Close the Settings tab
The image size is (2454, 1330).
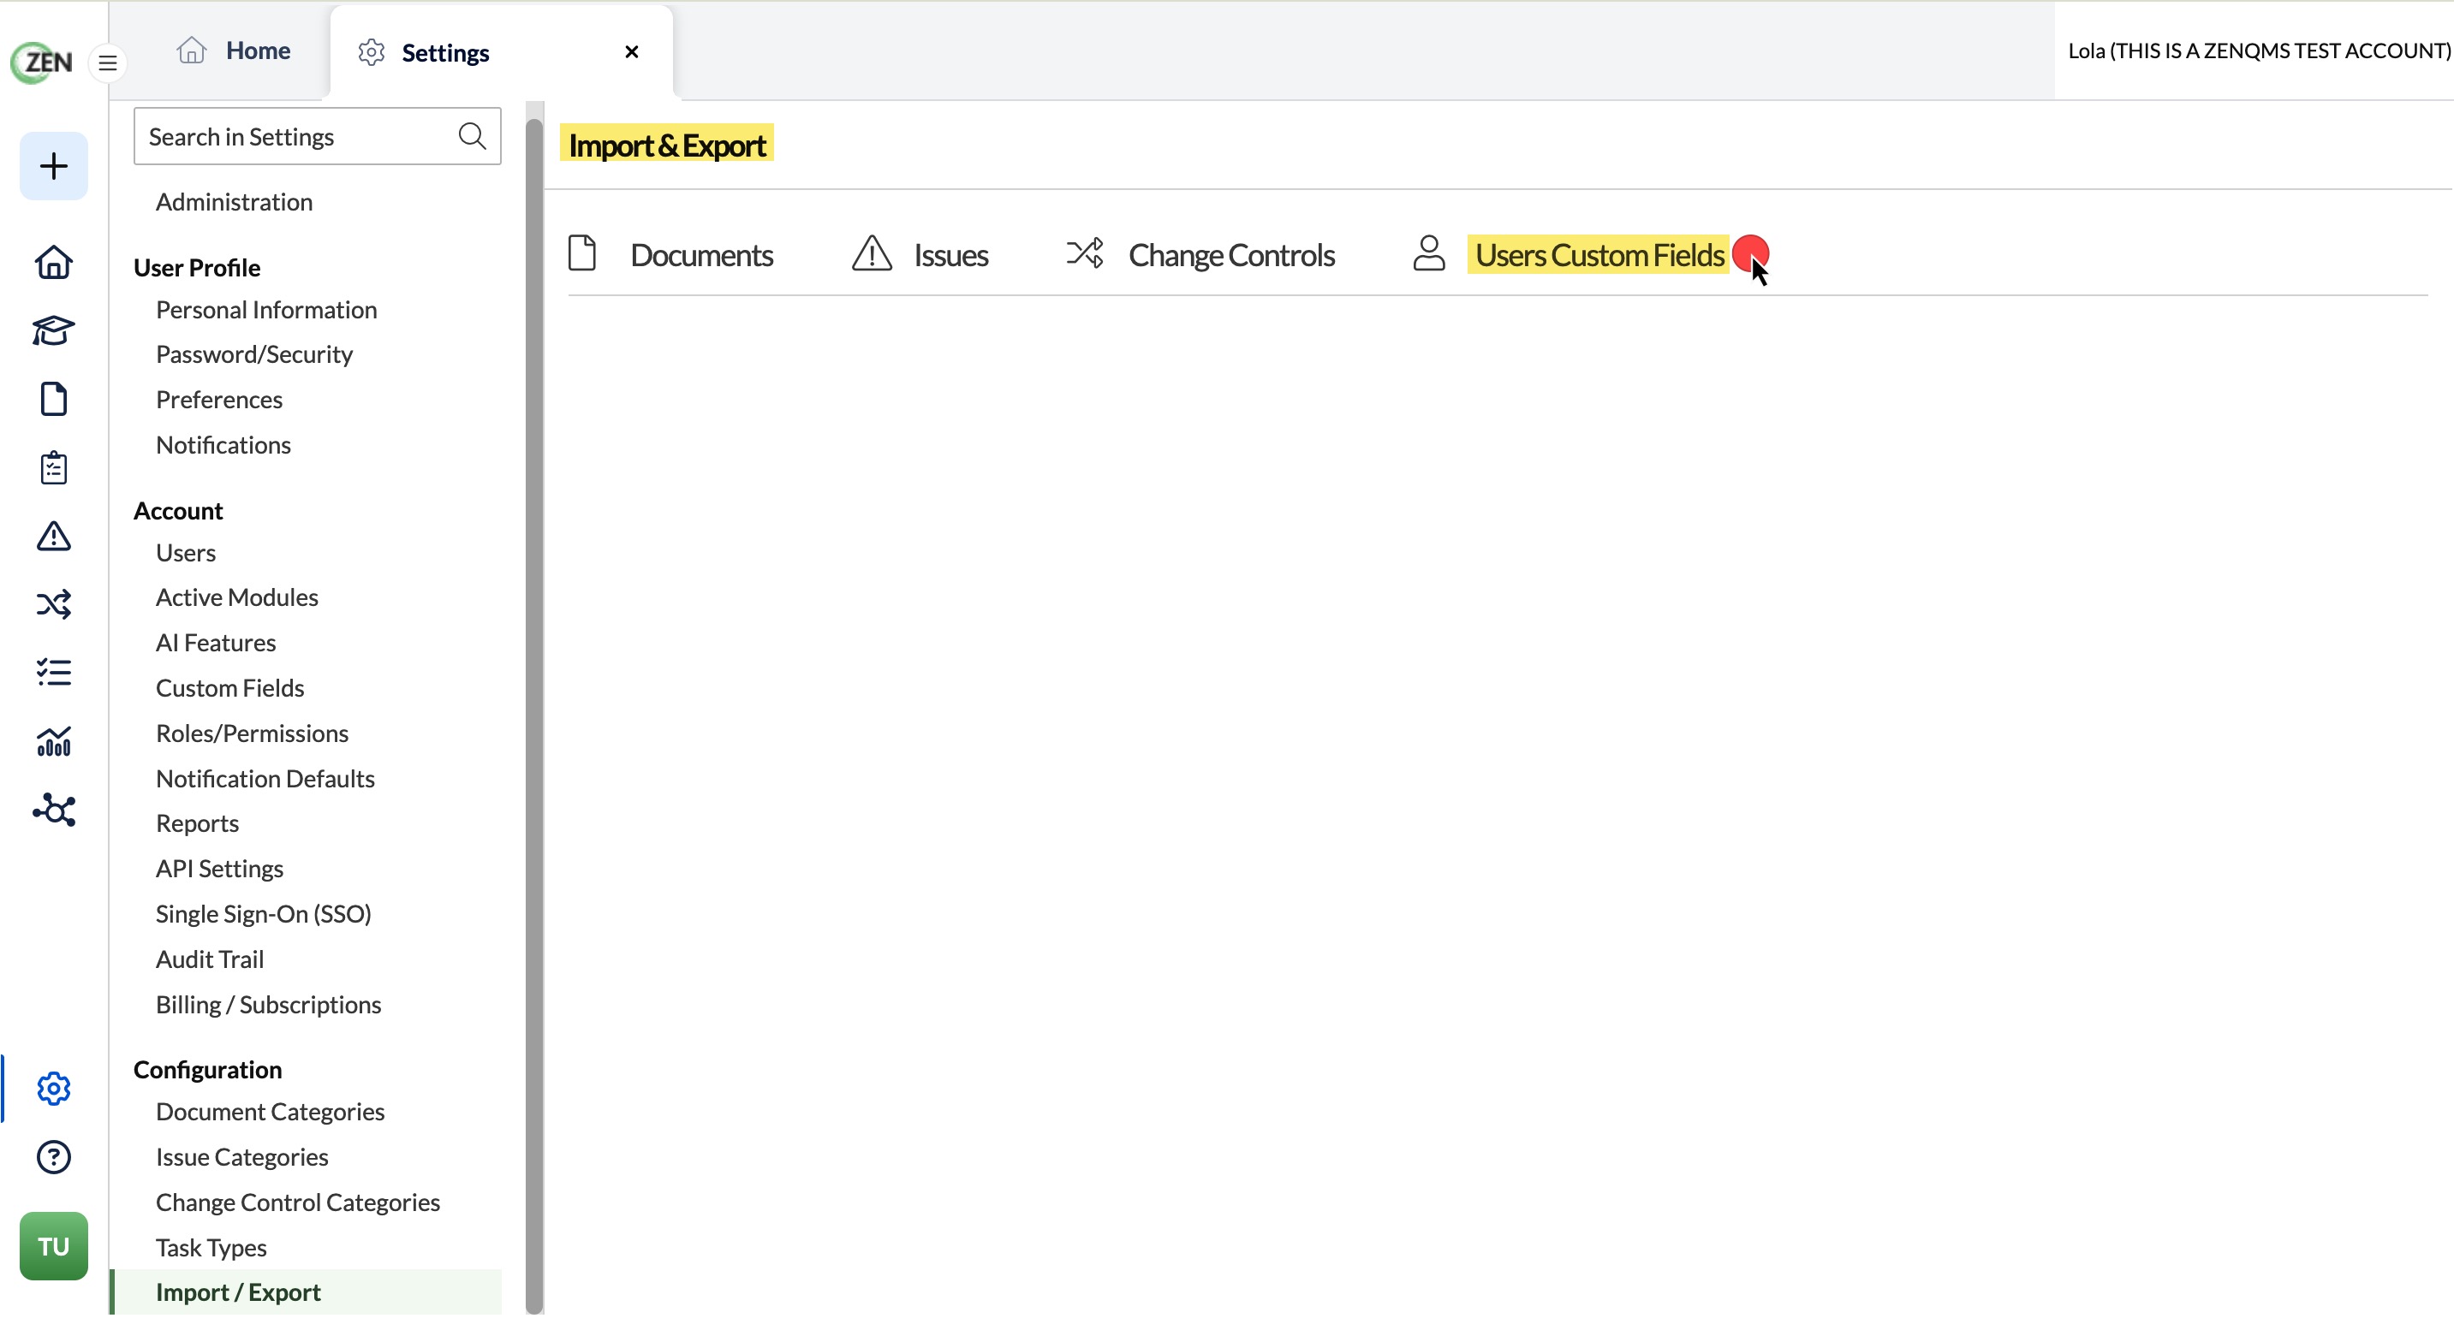[x=632, y=51]
